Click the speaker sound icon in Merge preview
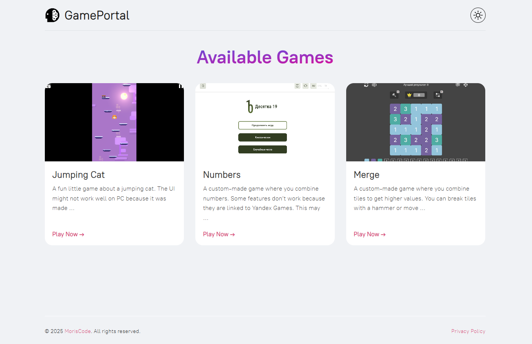 pyautogui.click(x=374, y=85)
